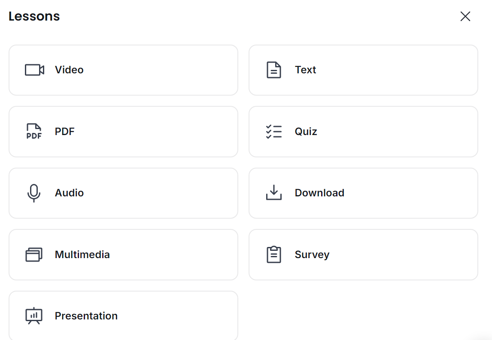Create an Audio lesson
Viewport: 492px width, 340px height.
(123, 193)
